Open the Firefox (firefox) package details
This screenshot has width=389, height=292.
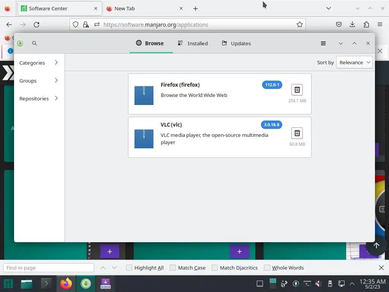pyautogui.click(x=220, y=94)
